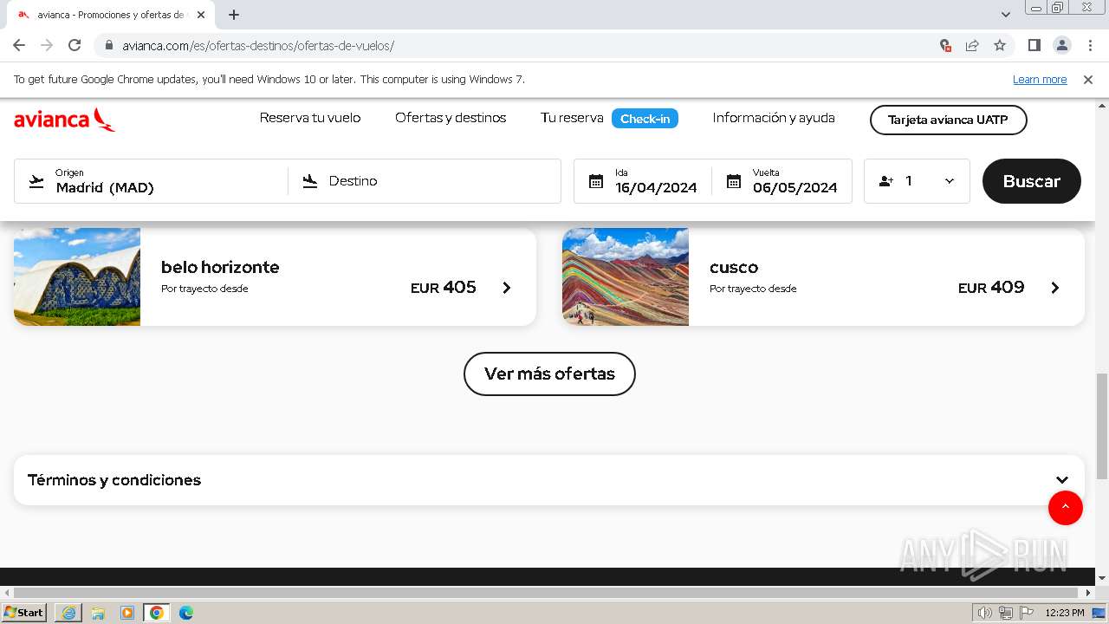Open Windows Explorer folder from the taskbar
Viewport: 1109px width, 624px height.
pos(98,613)
